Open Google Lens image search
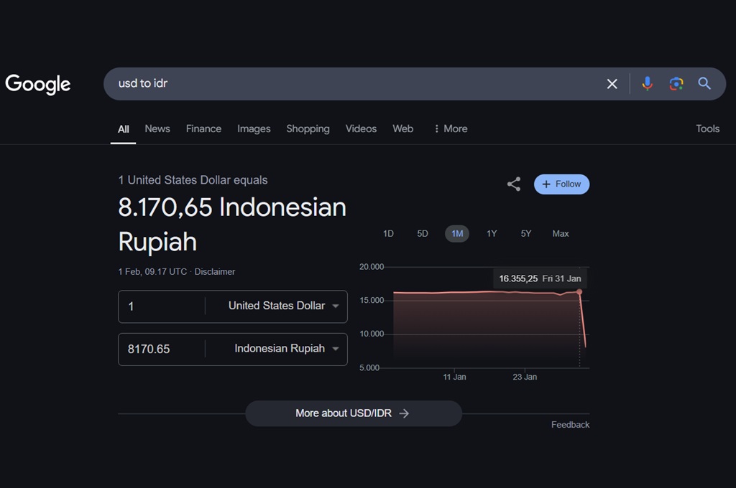This screenshot has width=736, height=488. [x=676, y=84]
